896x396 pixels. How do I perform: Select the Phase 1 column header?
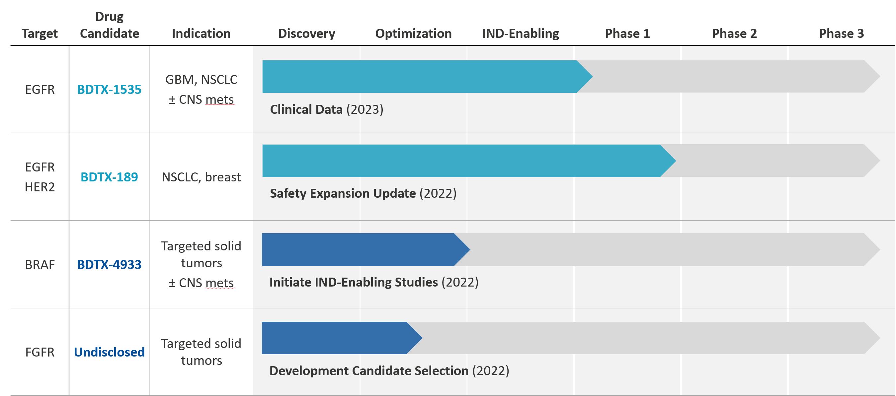click(x=627, y=34)
